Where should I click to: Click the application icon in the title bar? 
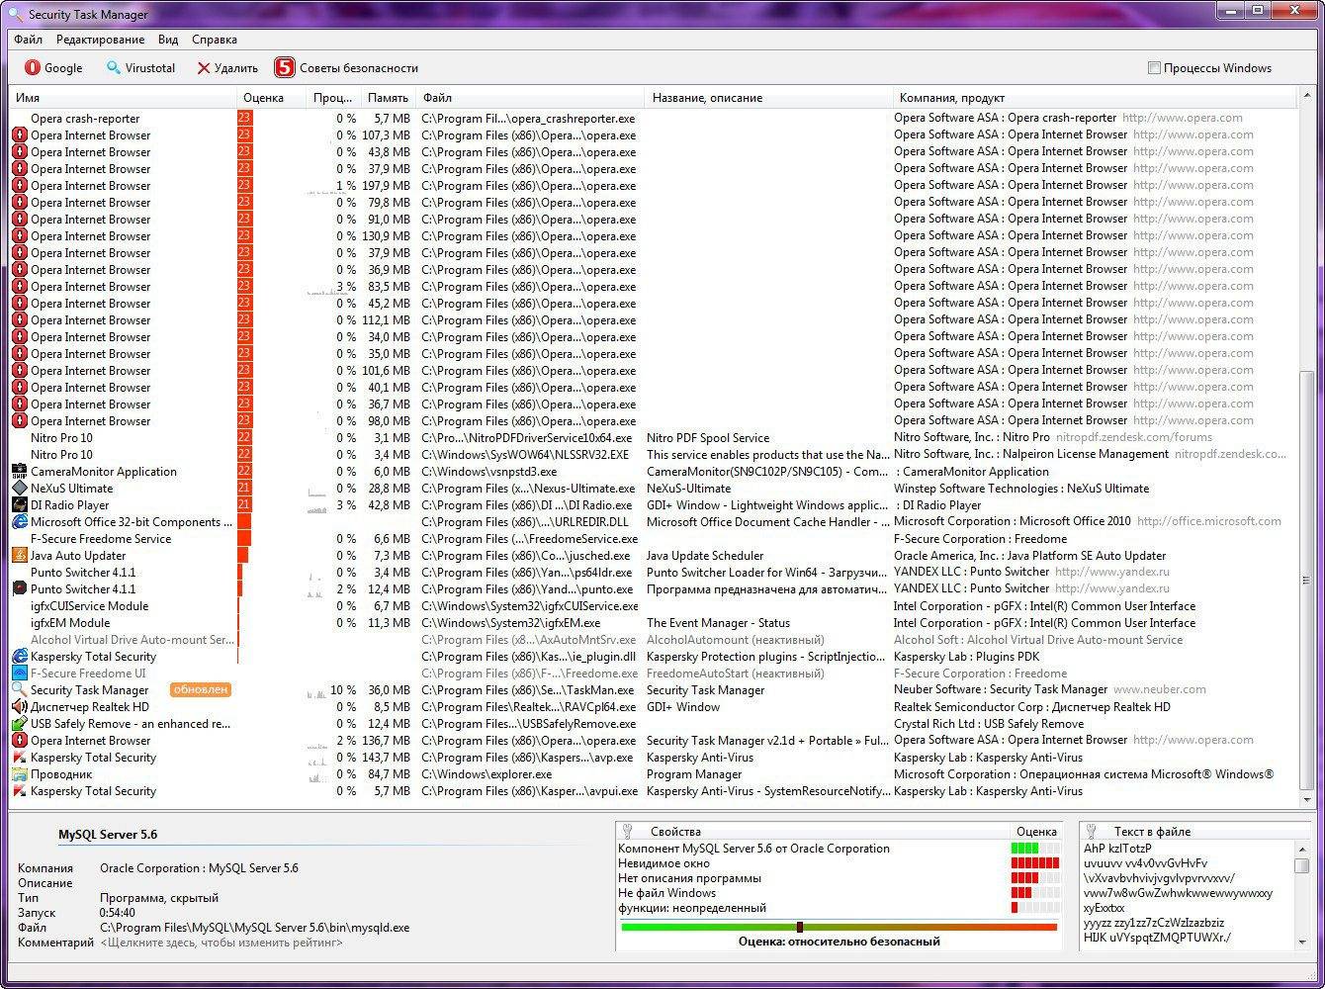(x=15, y=14)
